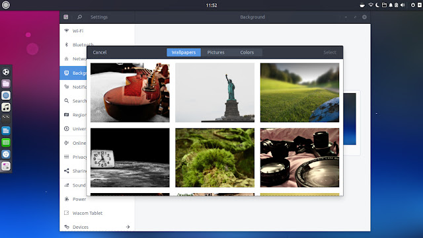Click the panel icon in Settings header

tap(66, 17)
